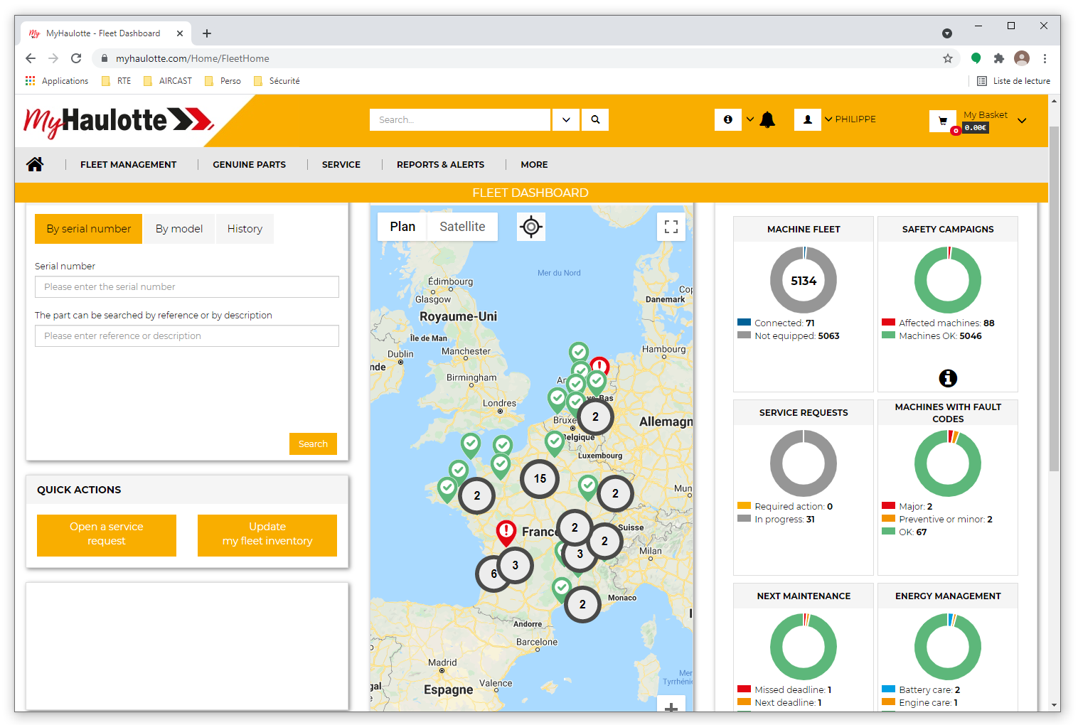This screenshot has width=1078, height=725.
Task: Click Safety Campaigns info icon
Action: click(x=947, y=378)
